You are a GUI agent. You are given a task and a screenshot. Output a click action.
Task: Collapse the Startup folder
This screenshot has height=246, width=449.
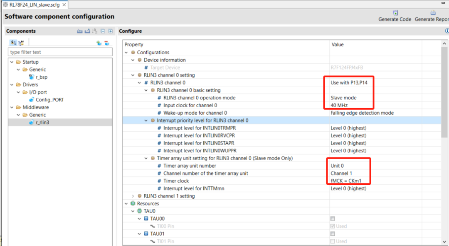[x=12, y=62]
